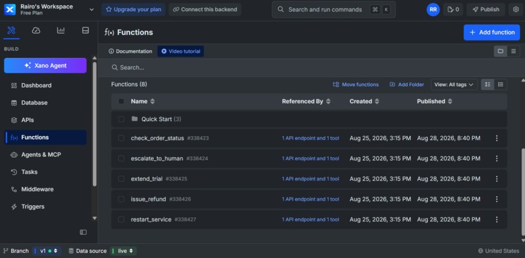525x258 pixels.
Task: Open the Documentation link
Action: tap(130, 51)
